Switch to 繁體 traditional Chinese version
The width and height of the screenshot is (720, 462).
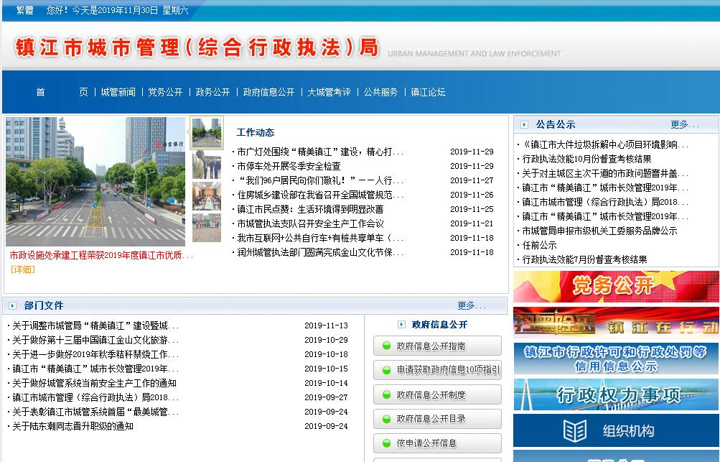pos(25,10)
